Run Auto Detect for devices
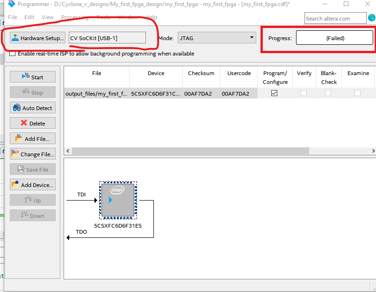 click(x=33, y=108)
